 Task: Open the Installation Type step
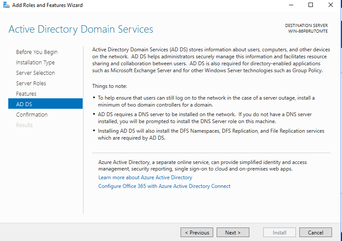click(35, 63)
